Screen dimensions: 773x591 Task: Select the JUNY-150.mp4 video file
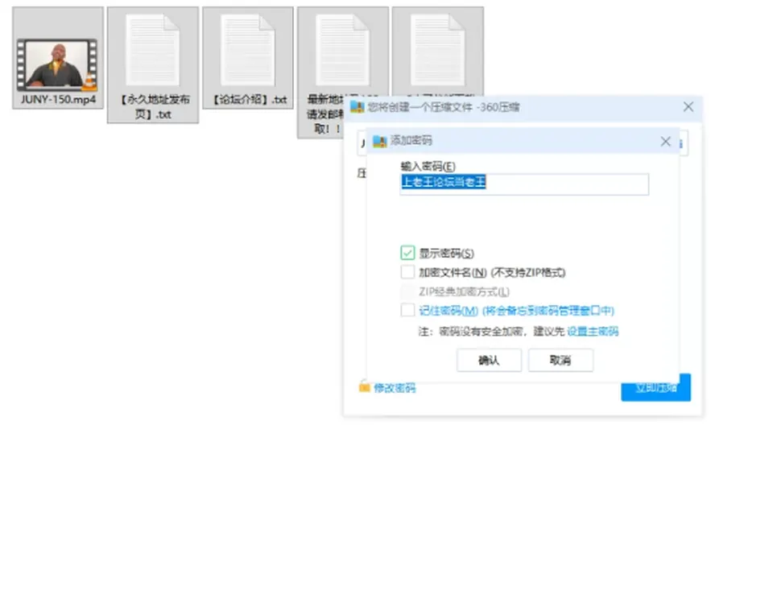point(58,58)
